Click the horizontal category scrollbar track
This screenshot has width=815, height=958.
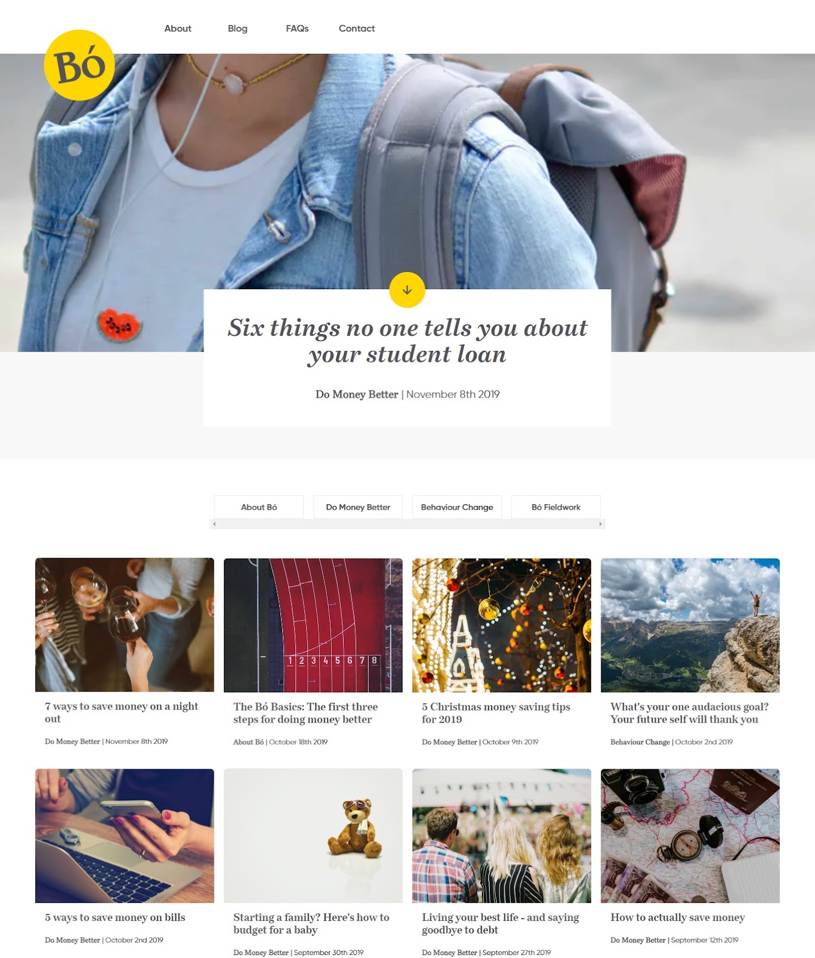(407, 524)
